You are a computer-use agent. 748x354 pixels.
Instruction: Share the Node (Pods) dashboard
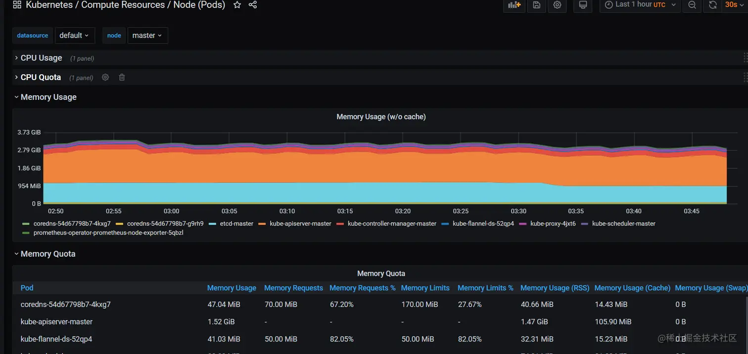pyautogui.click(x=253, y=5)
